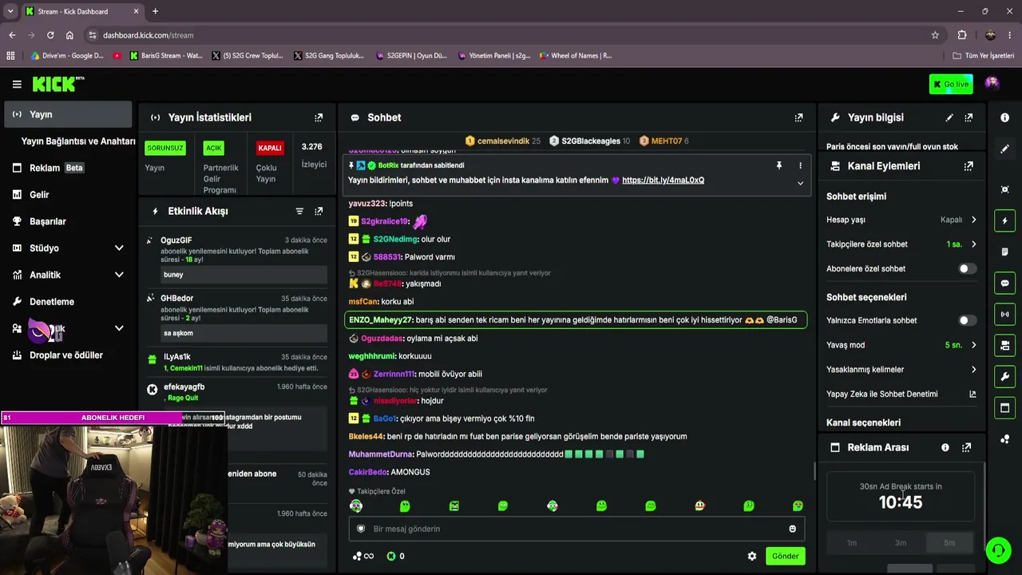Viewport: 1022px width, 575px height.
Task: Pop out the Yayın İstatistikleri panel
Action: click(319, 117)
